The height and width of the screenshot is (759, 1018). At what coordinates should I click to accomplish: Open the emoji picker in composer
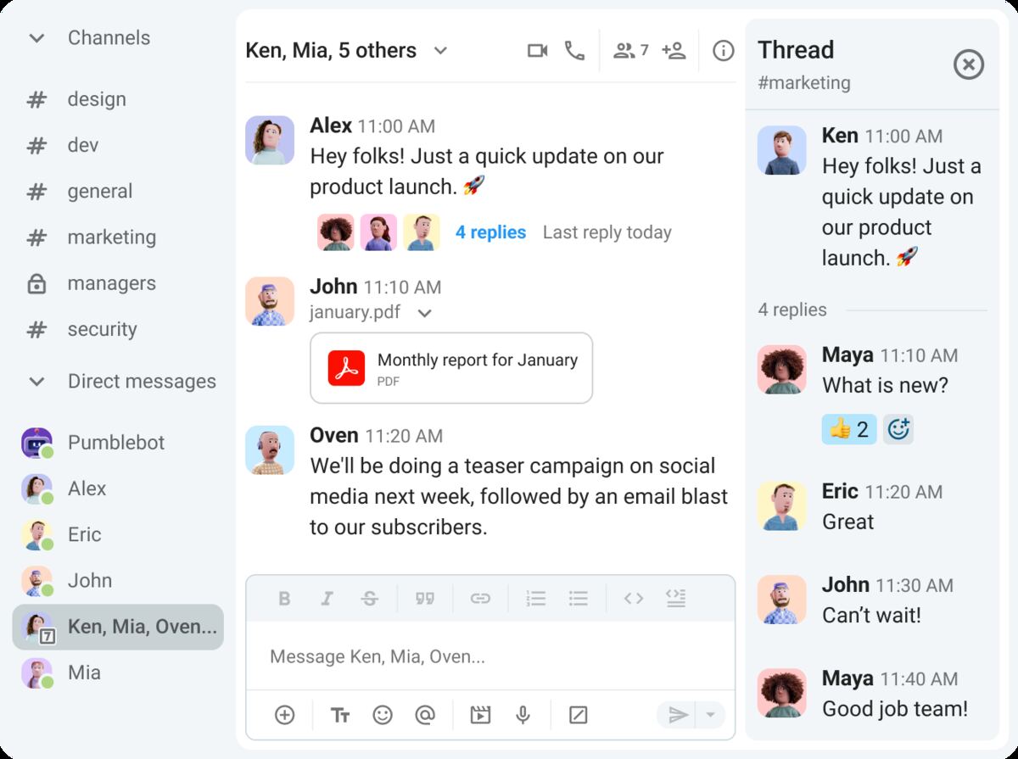tap(383, 715)
